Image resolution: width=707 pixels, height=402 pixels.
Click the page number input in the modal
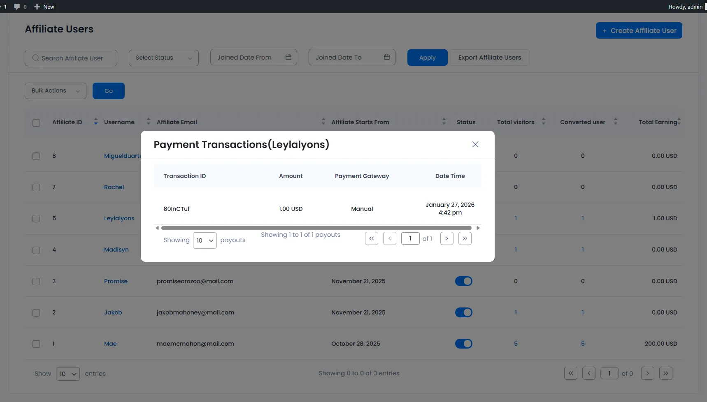tap(410, 238)
